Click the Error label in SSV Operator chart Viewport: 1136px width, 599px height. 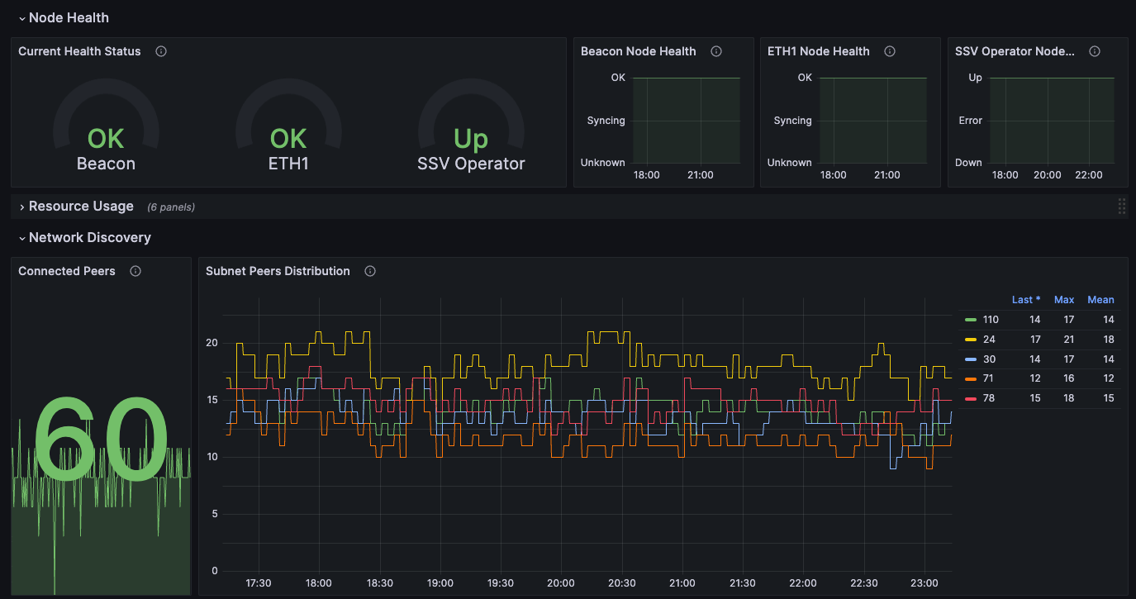coord(971,121)
